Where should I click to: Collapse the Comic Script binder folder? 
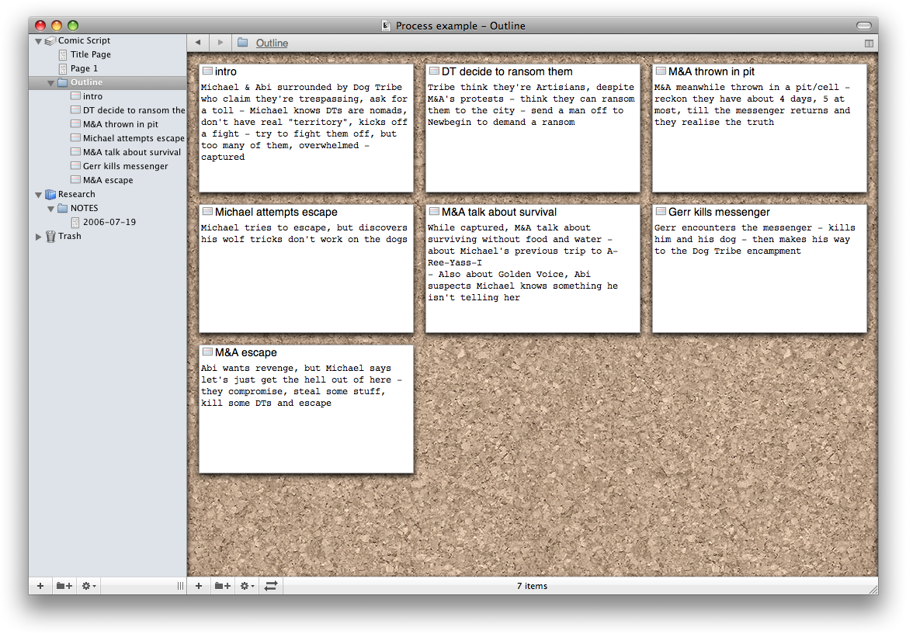coord(39,41)
